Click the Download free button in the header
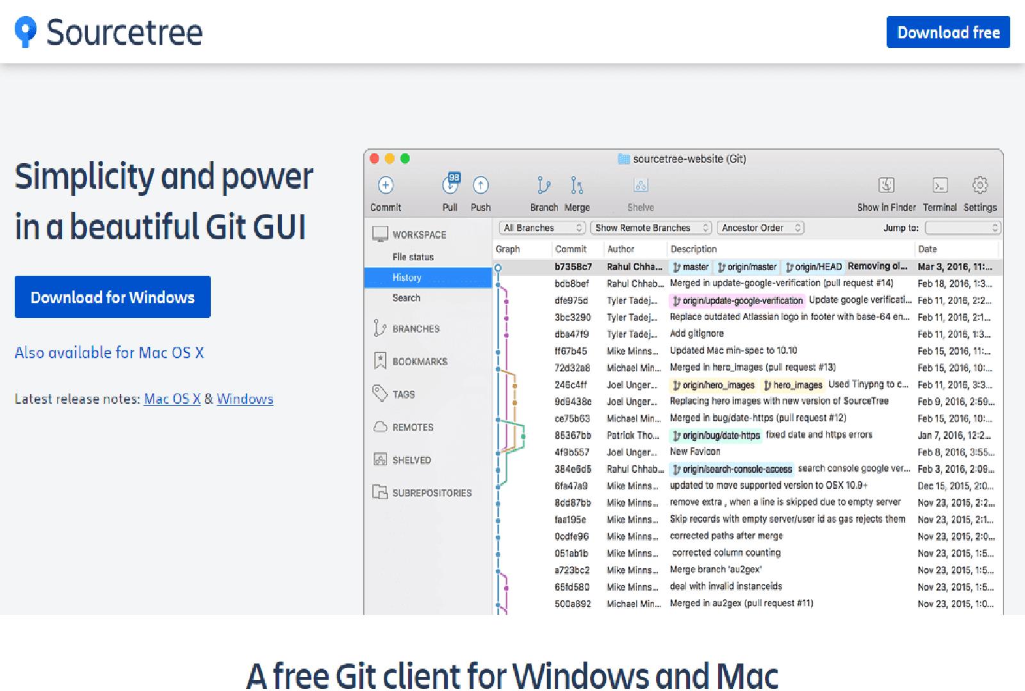This screenshot has height=691, width=1025. click(x=948, y=32)
